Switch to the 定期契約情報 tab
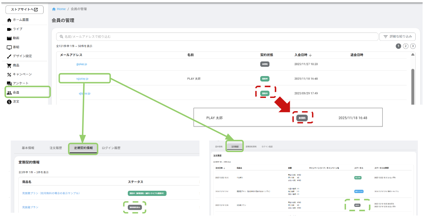This screenshot has width=426, height=222. 83,148
